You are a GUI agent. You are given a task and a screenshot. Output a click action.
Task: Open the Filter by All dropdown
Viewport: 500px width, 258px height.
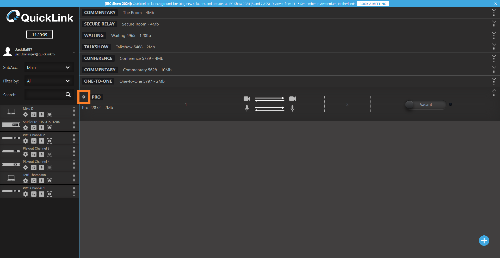tap(49, 81)
